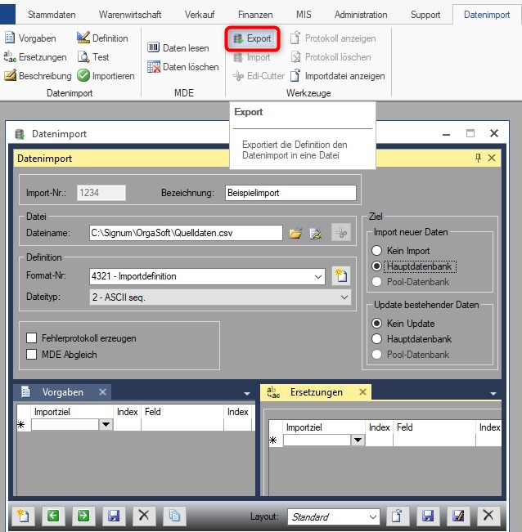Click Importdatei anzeigen in Werkzeuge
The image size is (522, 532).
pos(337,76)
